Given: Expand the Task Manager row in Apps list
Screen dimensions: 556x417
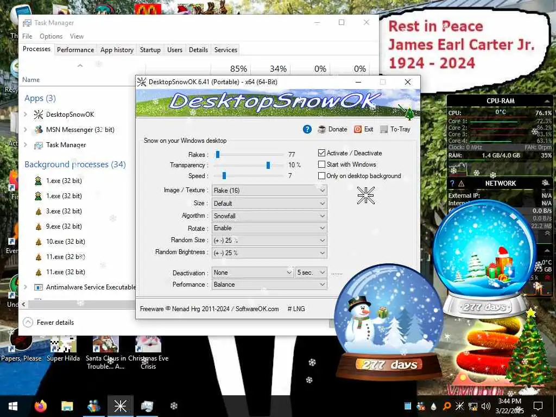Looking at the screenshot, I should coord(25,145).
